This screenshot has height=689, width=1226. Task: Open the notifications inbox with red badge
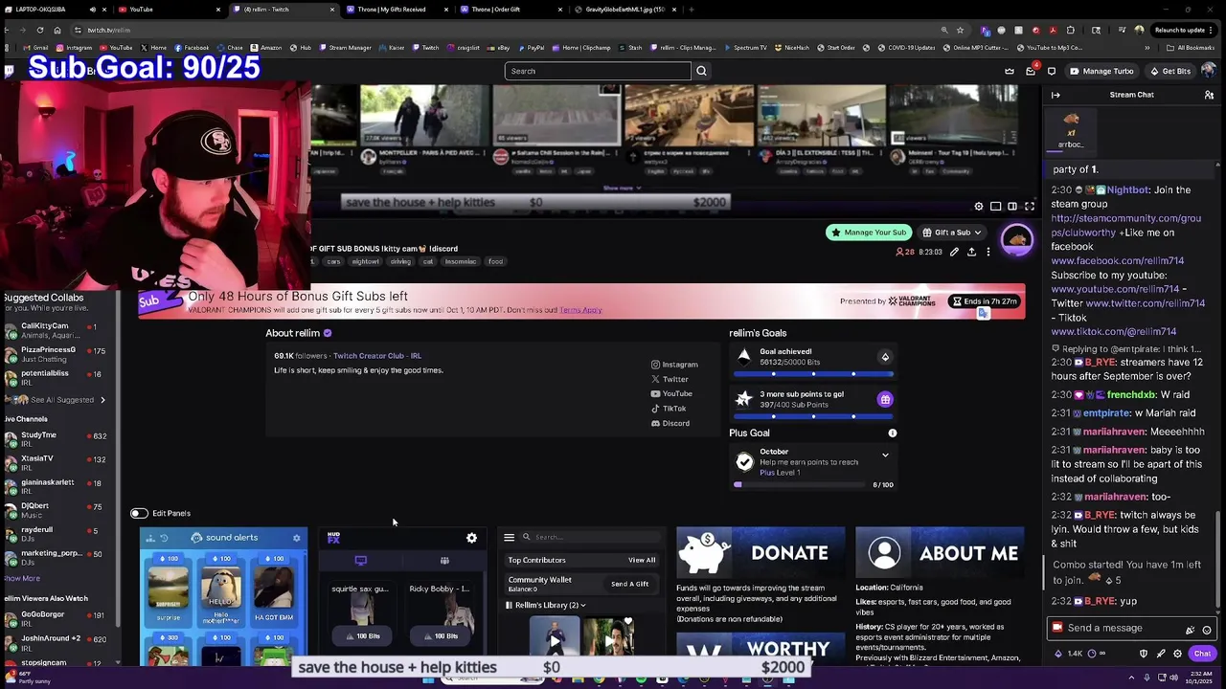pyautogui.click(x=1031, y=71)
